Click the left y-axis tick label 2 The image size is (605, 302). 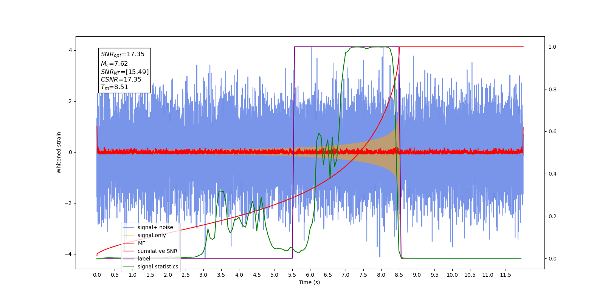70,101
